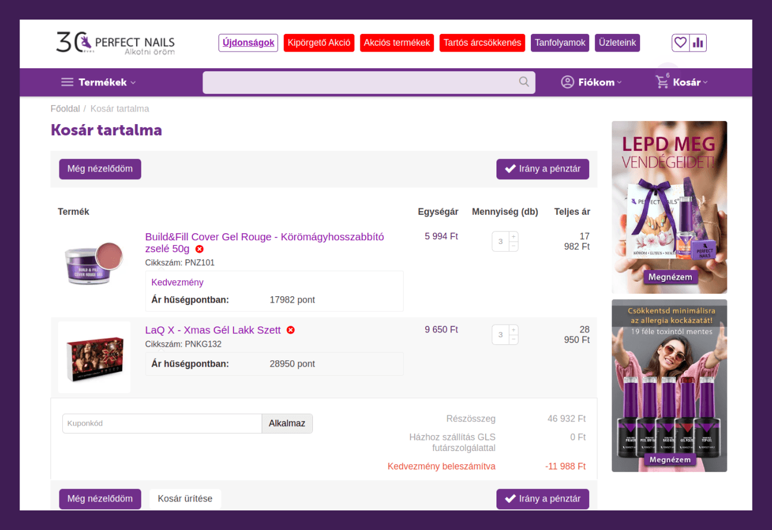The image size is (772, 530).
Task: Click the LaQ X Xmas set thumbnail
Action: [x=94, y=357]
